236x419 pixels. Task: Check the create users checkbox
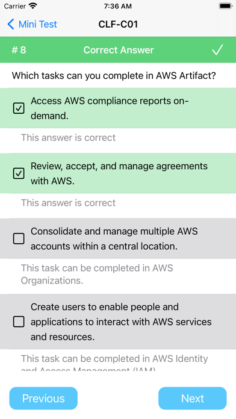coord(19,321)
